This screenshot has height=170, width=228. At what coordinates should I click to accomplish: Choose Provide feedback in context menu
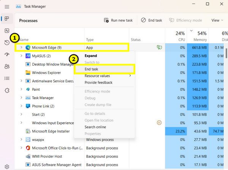tap(104, 82)
